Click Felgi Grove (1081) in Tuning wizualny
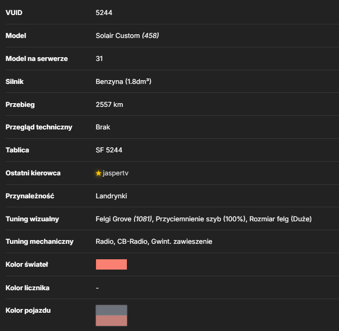This screenshot has width=339, height=331. coord(124,219)
